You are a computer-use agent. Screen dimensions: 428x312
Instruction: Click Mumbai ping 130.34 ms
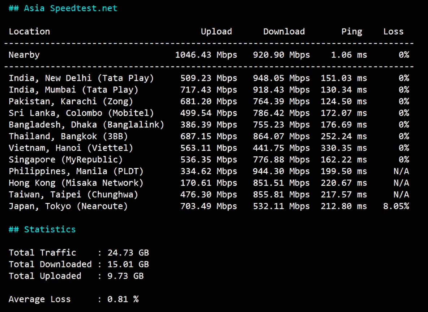coord(344,90)
